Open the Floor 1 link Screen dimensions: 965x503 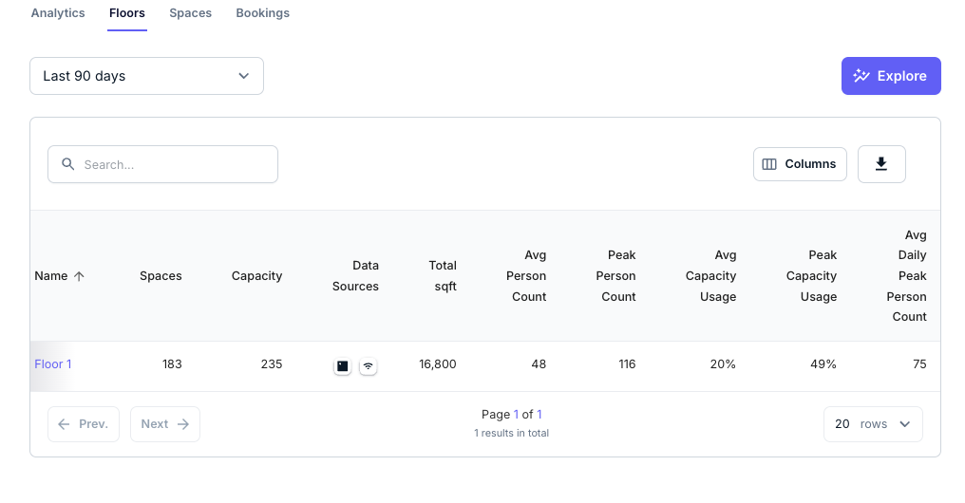coord(53,364)
